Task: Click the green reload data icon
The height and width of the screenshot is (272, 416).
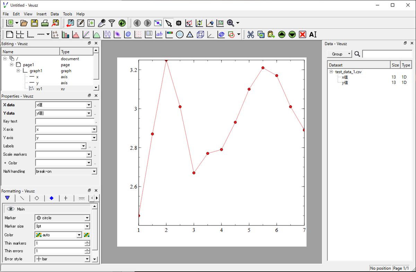Action: click(x=122, y=23)
